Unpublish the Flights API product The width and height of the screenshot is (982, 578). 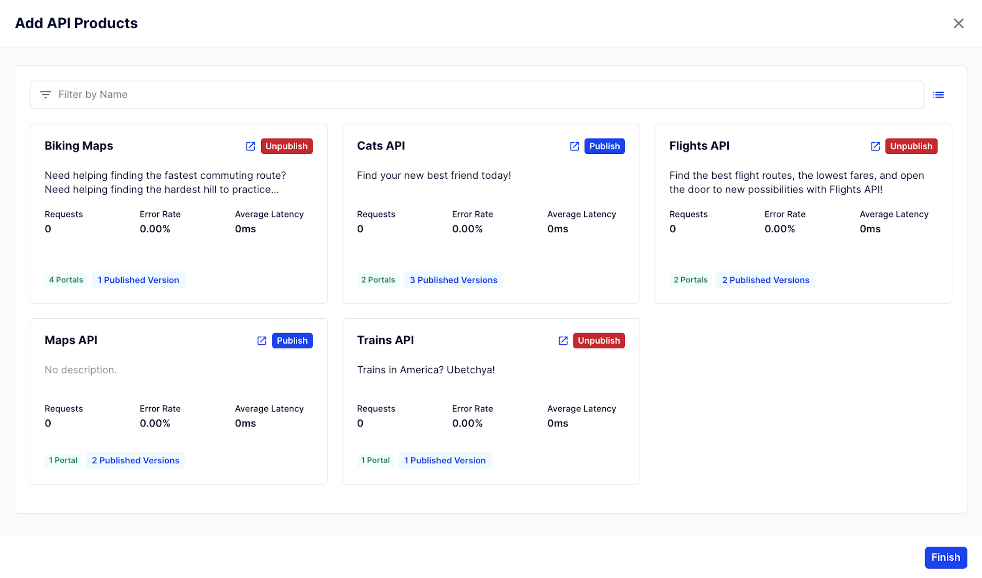[911, 146]
